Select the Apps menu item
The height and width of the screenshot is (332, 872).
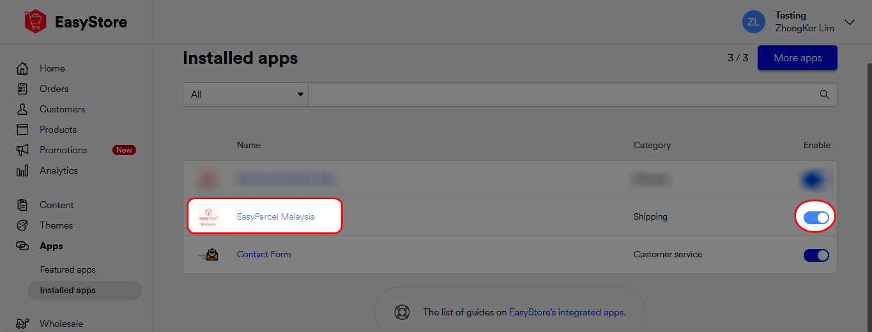[x=51, y=246]
